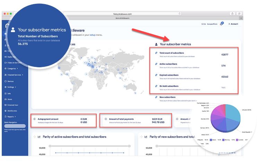Open the New subscribers link
The height and width of the screenshot is (164, 260).
pos(167,97)
